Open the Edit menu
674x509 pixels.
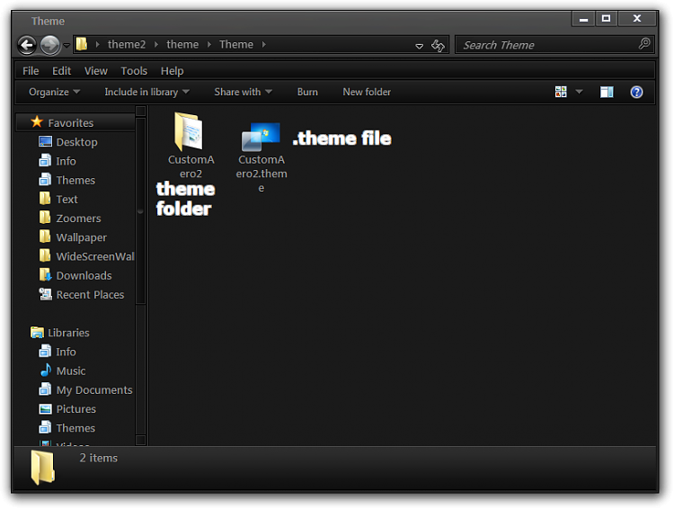[61, 70]
